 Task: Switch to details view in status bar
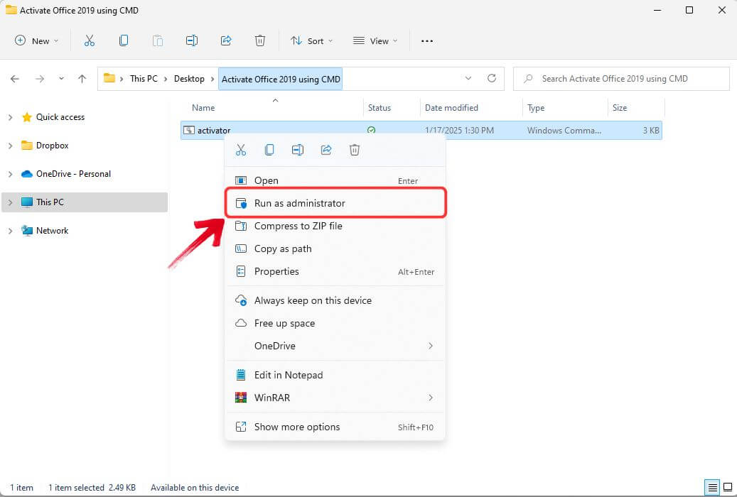713,488
